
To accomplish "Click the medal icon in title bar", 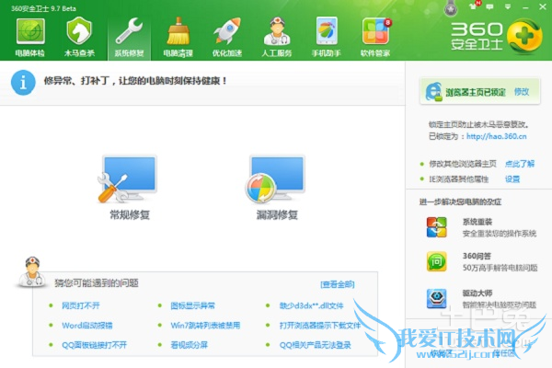I will click(x=451, y=8).
